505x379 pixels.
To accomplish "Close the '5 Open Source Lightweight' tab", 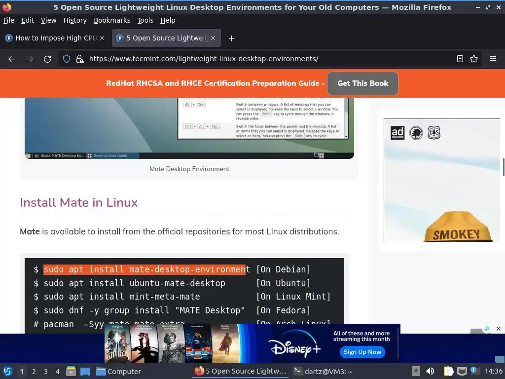I will (x=213, y=38).
